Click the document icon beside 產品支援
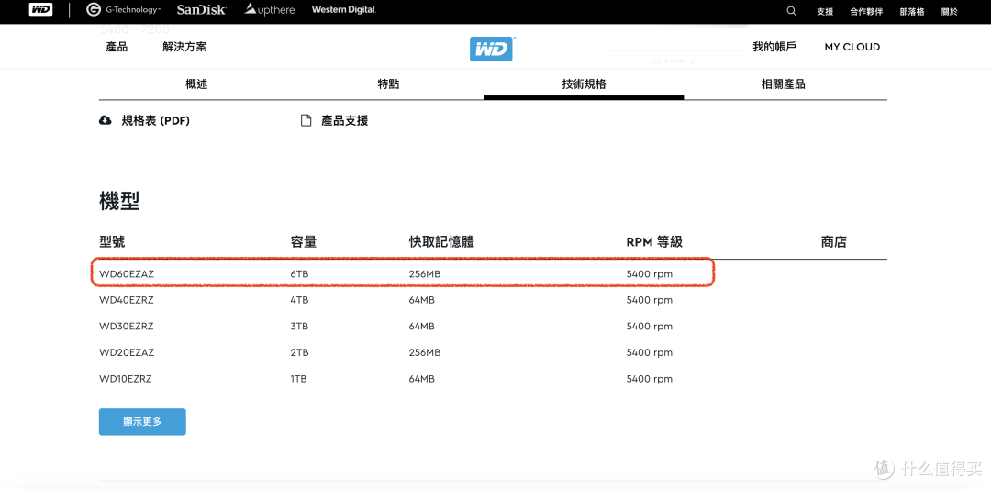991x489 pixels. pyautogui.click(x=306, y=121)
